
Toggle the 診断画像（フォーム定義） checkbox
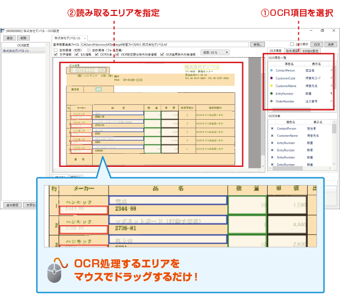click(88, 50)
